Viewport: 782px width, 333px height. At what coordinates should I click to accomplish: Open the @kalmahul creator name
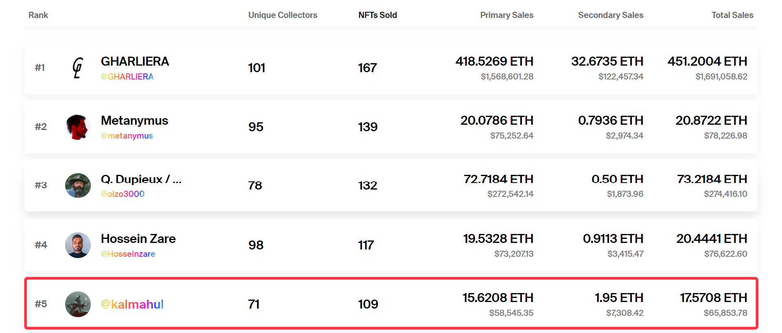point(132,304)
